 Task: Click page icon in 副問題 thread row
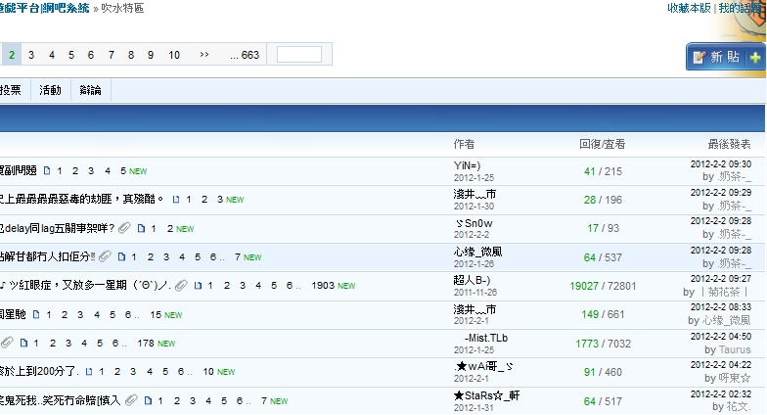(x=47, y=170)
